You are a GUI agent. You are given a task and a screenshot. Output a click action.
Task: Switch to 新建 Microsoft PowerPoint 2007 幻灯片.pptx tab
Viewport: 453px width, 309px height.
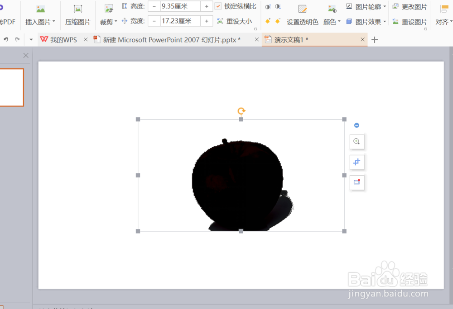[172, 40]
